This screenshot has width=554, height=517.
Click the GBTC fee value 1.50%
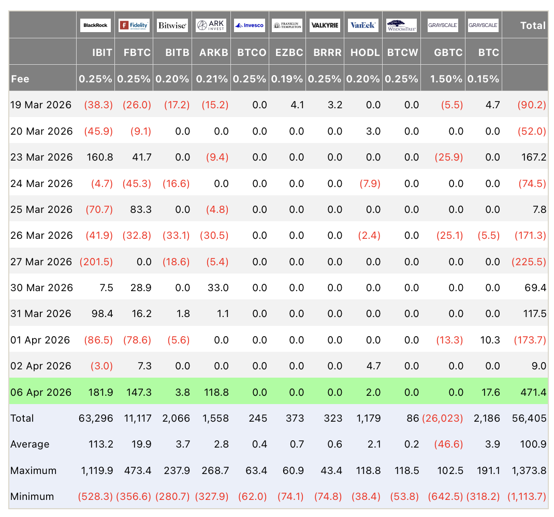point(446,79)
